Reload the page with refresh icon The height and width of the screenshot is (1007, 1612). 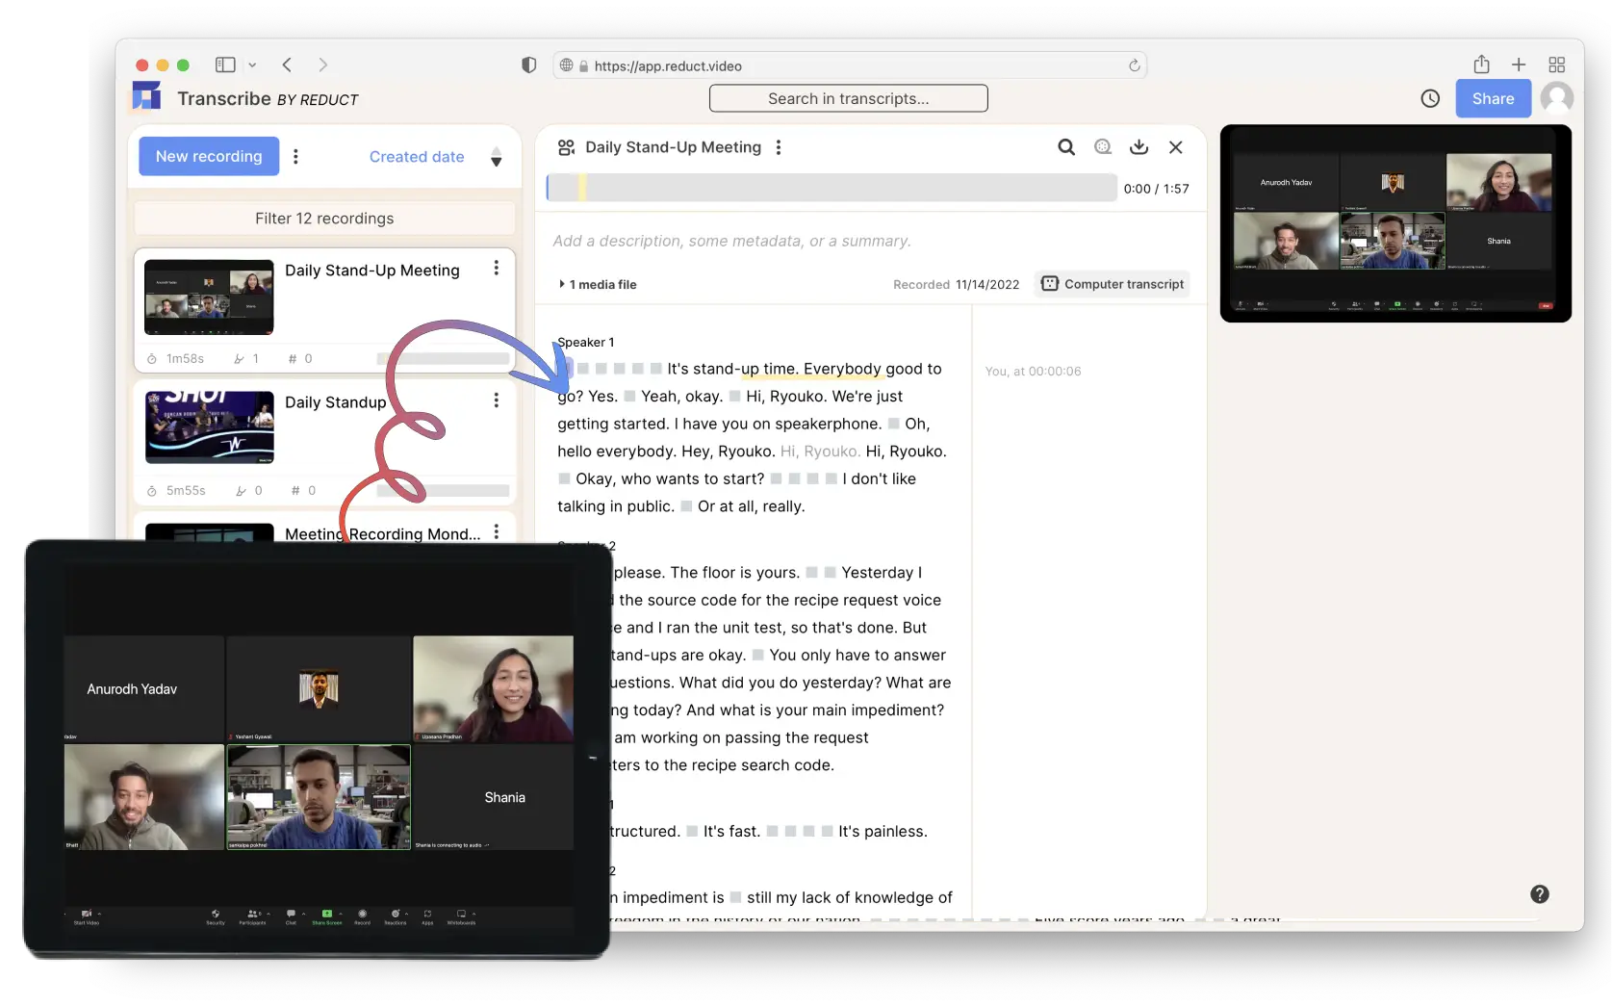(x=1134, y=65)
